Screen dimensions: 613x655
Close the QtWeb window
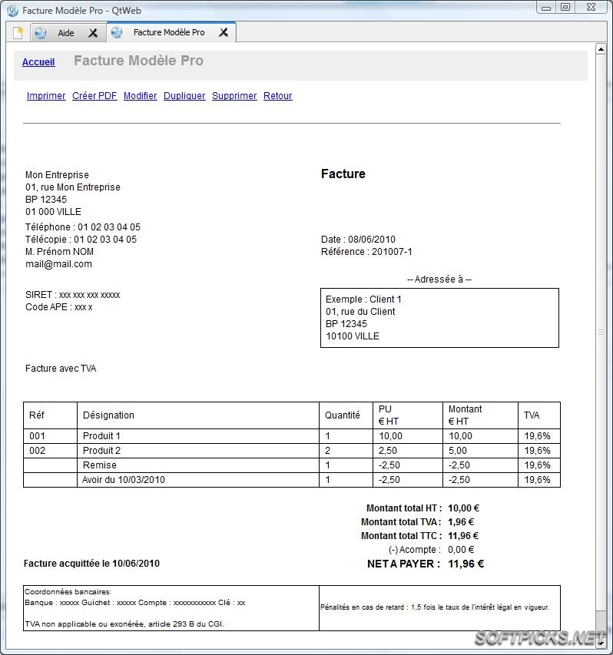point(591,8)
